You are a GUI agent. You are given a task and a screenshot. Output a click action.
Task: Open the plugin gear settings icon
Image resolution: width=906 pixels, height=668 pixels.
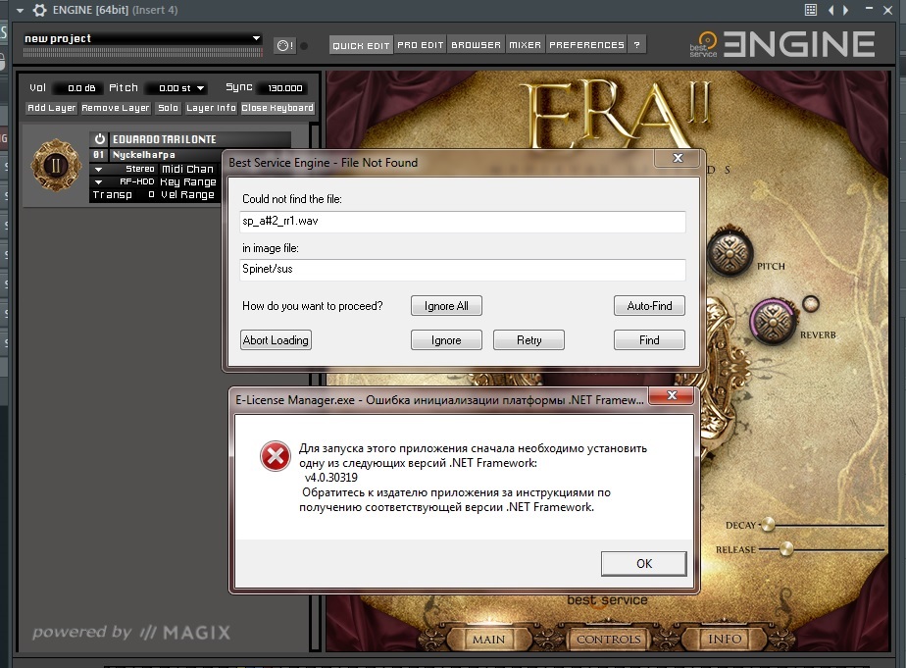tap(40, 10)
